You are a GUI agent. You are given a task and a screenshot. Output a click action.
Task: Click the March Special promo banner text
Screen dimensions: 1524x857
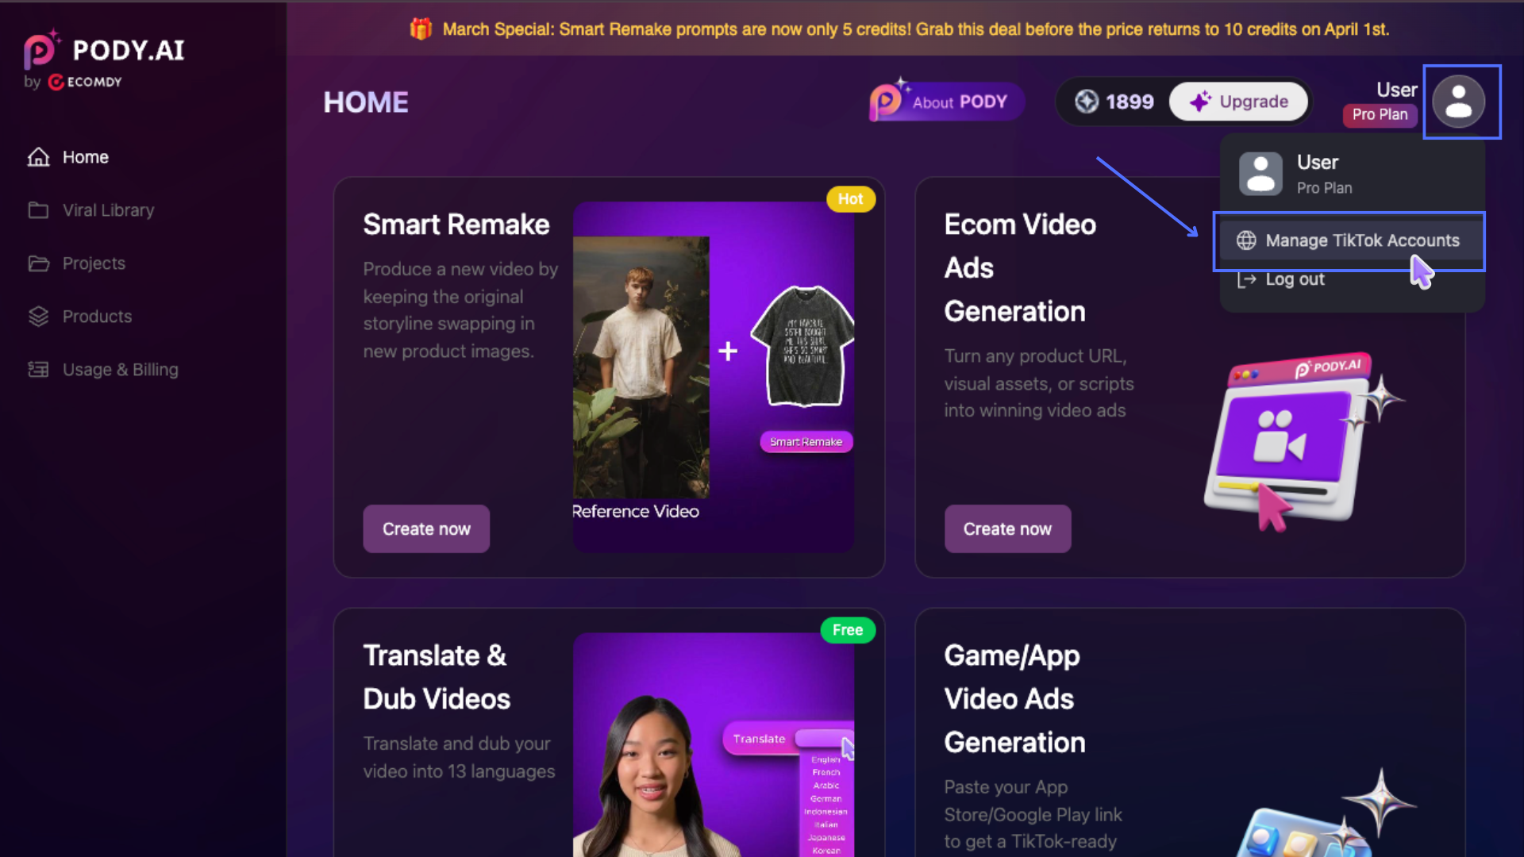pyautogui.click(x=915, y=29)
